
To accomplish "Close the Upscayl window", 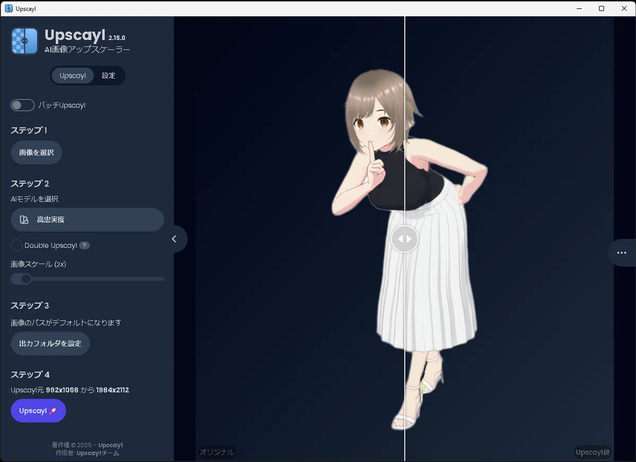I will (624, 8).
